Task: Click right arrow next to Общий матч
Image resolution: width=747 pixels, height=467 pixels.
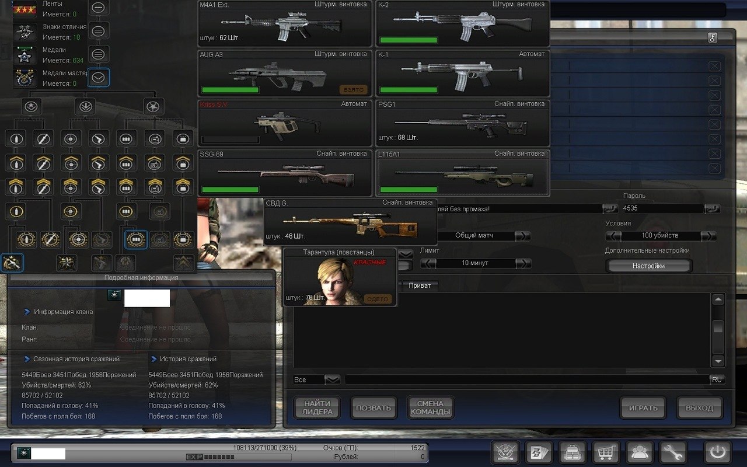Action: click(523, 236)
